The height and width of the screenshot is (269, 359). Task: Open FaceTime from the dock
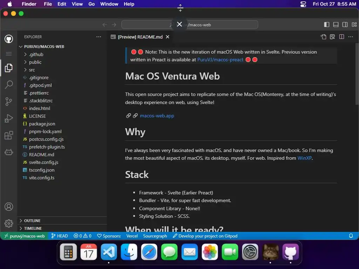coord(230,252)
